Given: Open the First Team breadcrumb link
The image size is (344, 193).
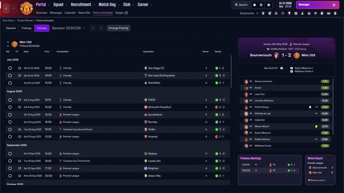Looking at the screenshot, I should tap(8, 20).
